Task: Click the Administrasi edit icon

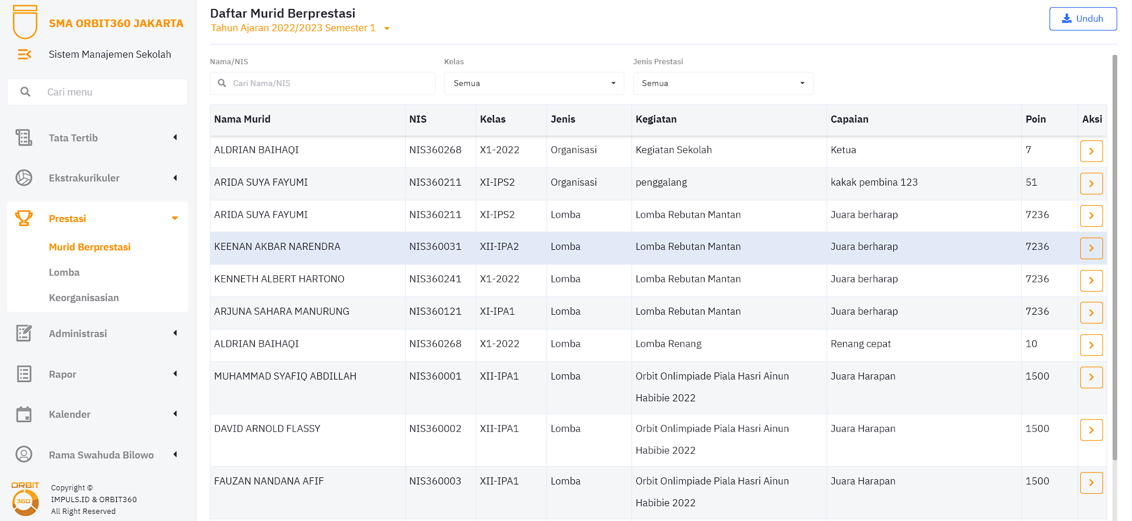Action: click(24, 334)
